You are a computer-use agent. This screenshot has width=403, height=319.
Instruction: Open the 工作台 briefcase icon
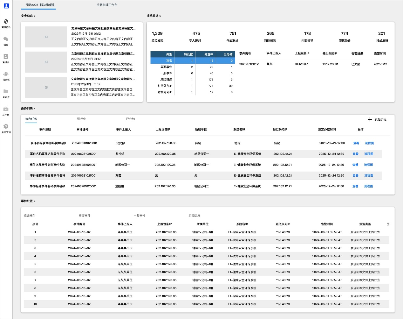6,109
